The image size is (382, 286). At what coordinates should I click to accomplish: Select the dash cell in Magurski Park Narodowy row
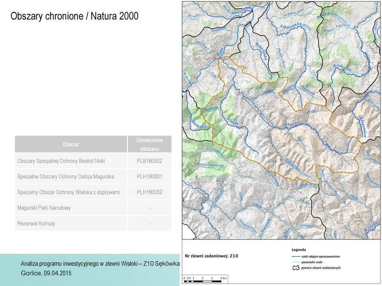click(x=150, y=208)
